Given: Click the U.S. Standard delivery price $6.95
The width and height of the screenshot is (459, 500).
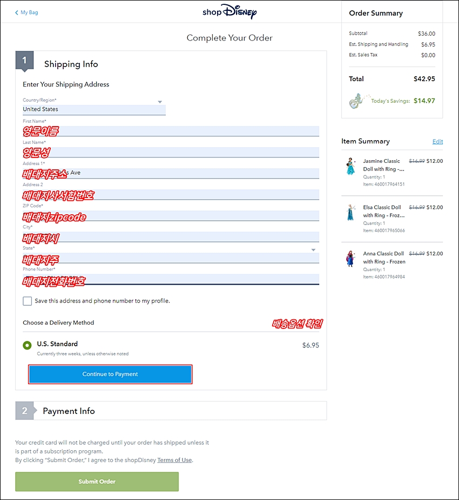Looking at the screenshot, I should [310, 345].
